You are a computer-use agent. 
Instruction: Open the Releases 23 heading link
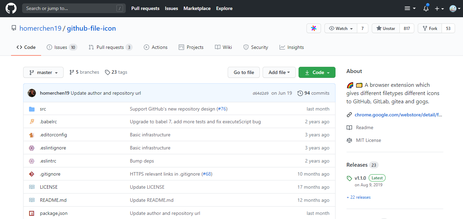362,165
